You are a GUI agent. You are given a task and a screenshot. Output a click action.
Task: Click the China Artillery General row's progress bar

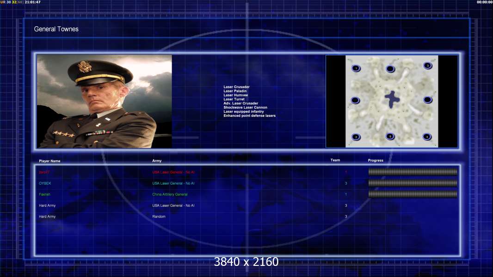(413, 194)
